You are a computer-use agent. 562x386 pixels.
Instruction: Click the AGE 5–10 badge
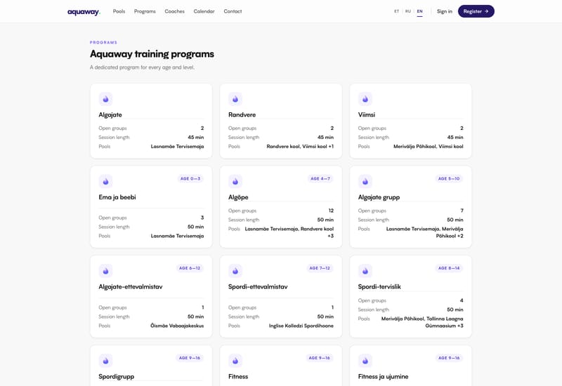(449, 179)
